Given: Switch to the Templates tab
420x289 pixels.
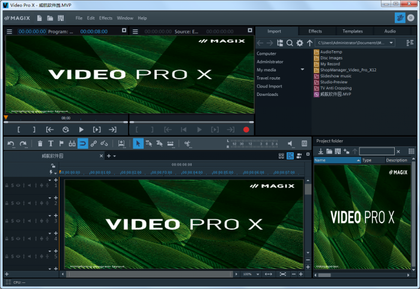Looking at the screenshot, I should 353,31.
